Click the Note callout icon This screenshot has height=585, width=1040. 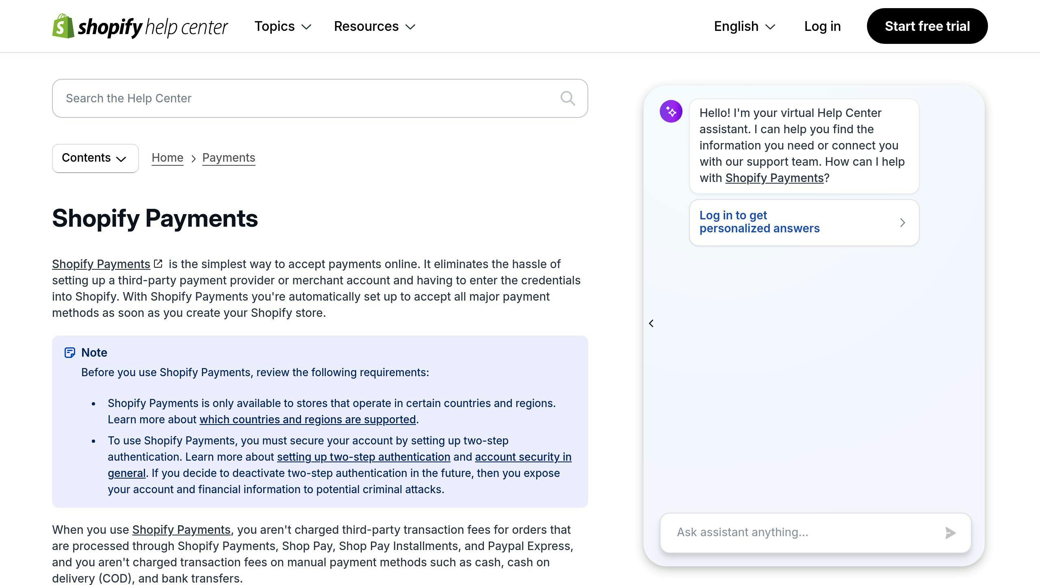point(69,351)
